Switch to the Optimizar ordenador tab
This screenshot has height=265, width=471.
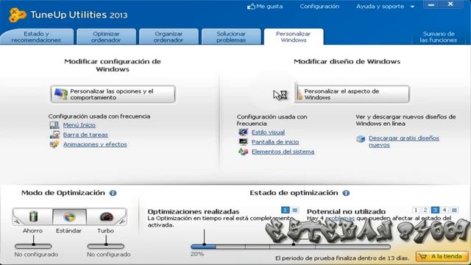pos(106,37)
